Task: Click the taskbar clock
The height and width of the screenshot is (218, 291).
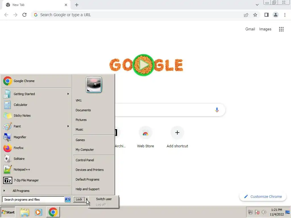Action: click(x=277, y=212)
